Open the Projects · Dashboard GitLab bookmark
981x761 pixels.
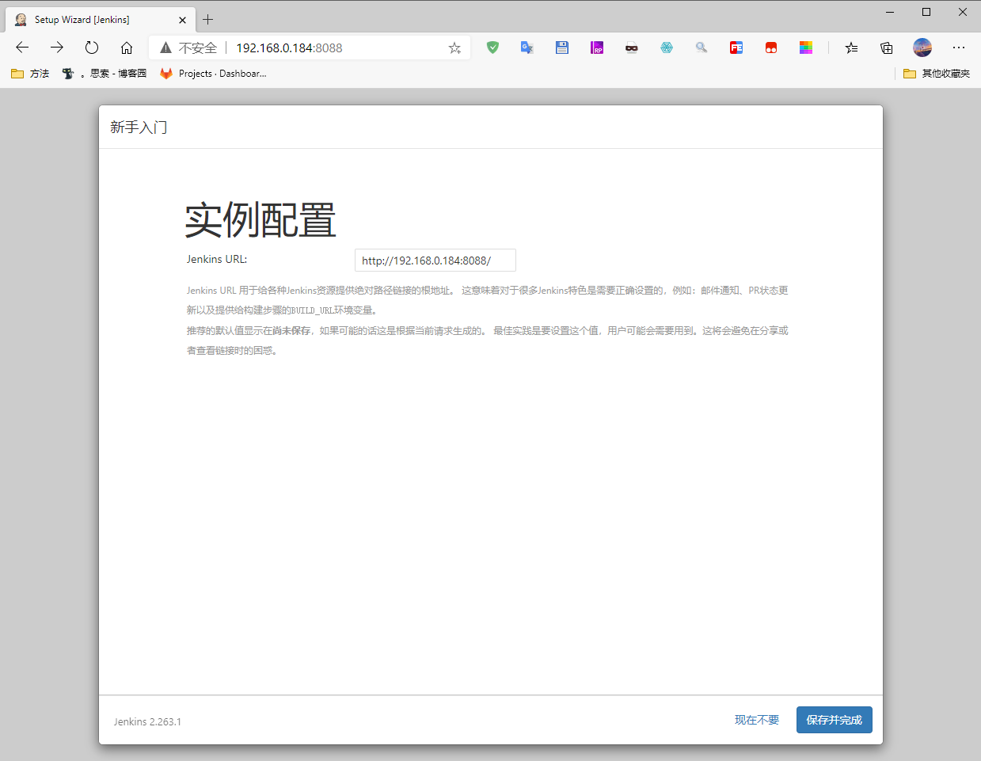point(213,74)
